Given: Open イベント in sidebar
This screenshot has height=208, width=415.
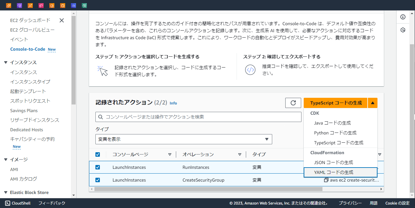Looking at the screenshot, I should 19,39.
